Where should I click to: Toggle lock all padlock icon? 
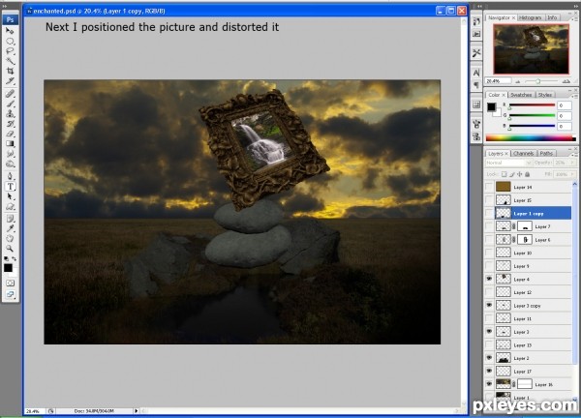[528, 174]
